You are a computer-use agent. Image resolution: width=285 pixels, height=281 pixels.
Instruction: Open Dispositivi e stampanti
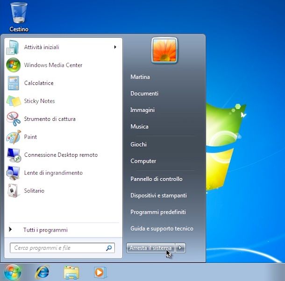tap(158, 196)
